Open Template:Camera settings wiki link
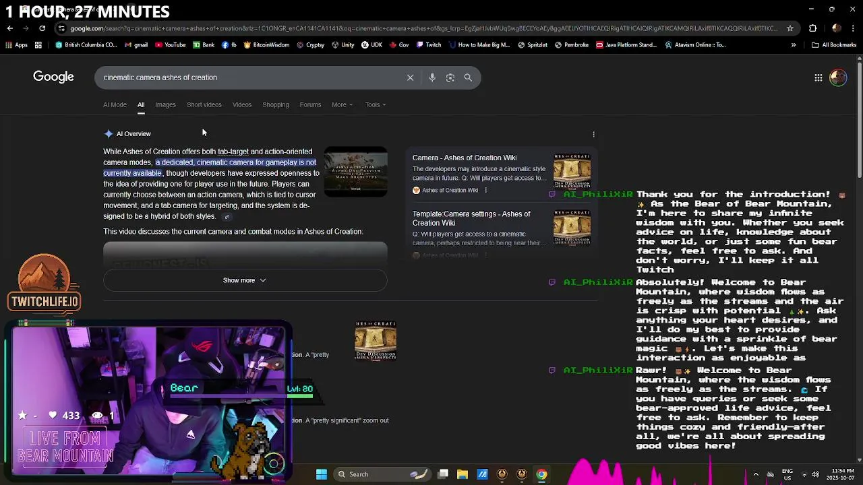Screen dimensions: 863x485 click(x=471, y=218)
